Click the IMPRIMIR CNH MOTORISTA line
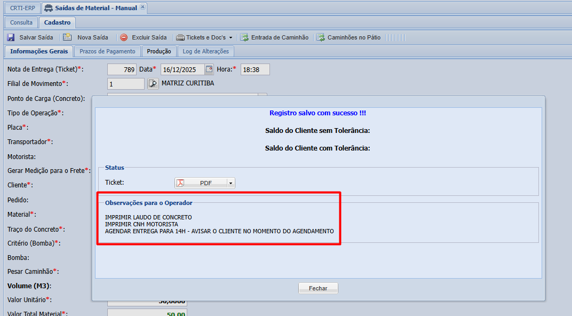572x316 pixels. click(x=141, y=224)
